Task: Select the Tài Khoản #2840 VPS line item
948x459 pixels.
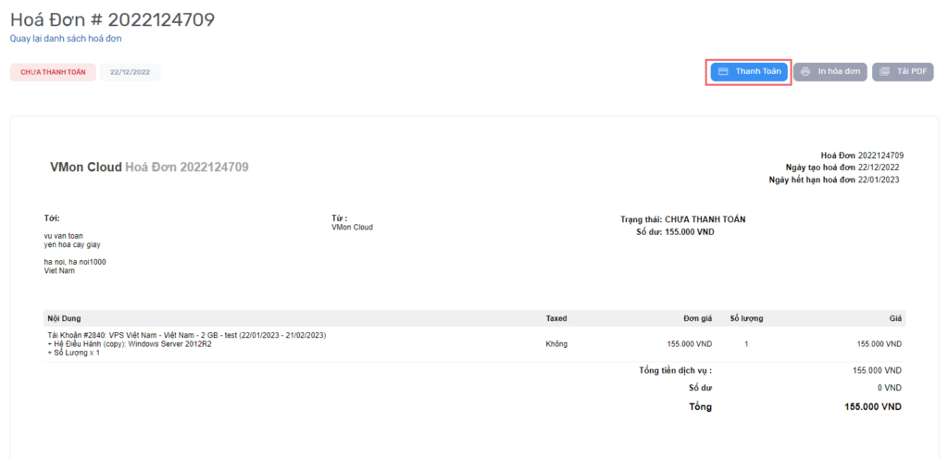Action: (186, 335)
